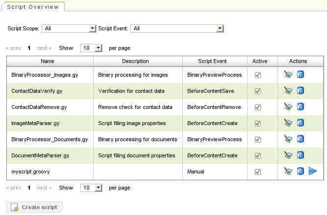This screenshot has height=215, width=327.
Task: Delete the DocumentMetaParser.gy script
Action: coord(301,155)
